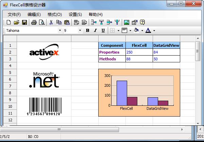Open the 格式(O) menu
This screenshot has width=204, height=142.
[x=55, y=14]
